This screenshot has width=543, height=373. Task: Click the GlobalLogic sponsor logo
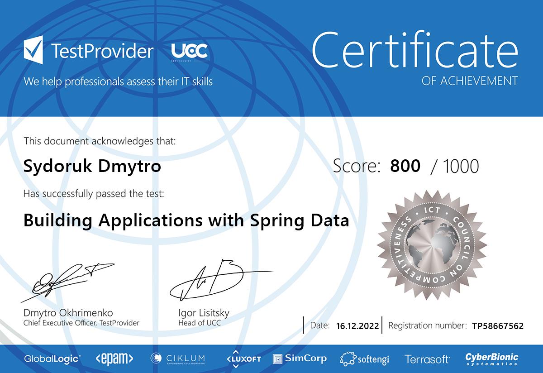tap(52, 359)
